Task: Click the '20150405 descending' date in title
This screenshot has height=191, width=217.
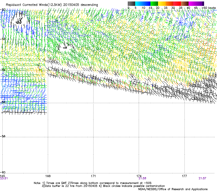Action: [81, 5]
